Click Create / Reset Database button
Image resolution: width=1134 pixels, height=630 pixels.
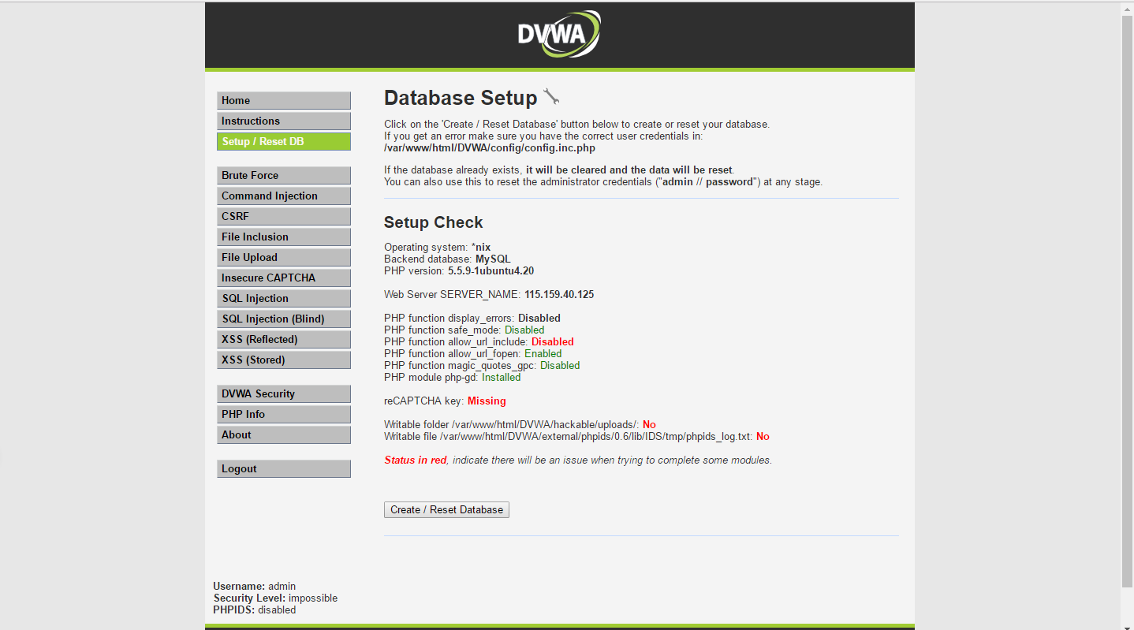click(446, 509)
